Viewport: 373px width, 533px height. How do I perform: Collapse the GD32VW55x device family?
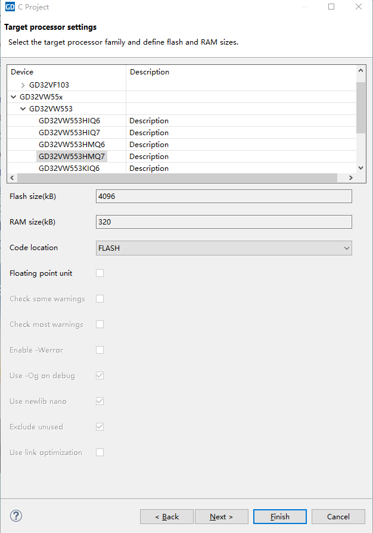click(x=14, y=96)
